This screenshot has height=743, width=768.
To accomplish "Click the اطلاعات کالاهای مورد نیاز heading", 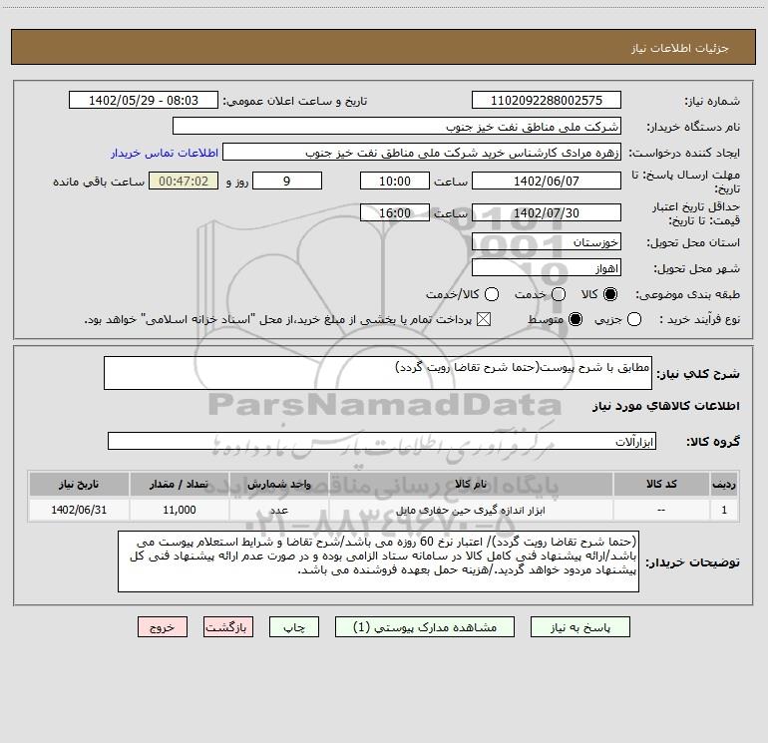I will (665, 406).
